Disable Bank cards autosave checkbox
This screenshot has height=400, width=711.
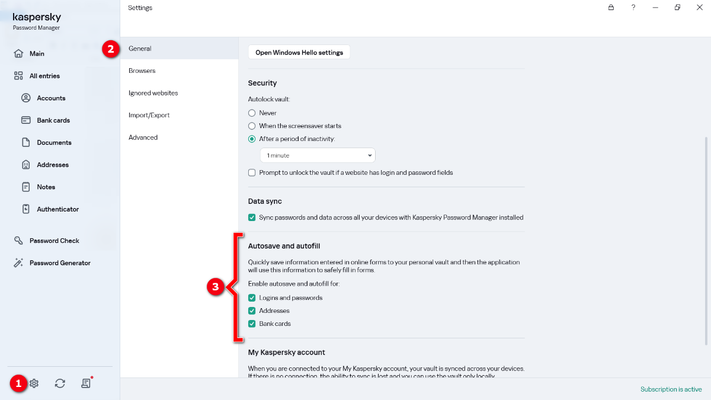[252, 324]
